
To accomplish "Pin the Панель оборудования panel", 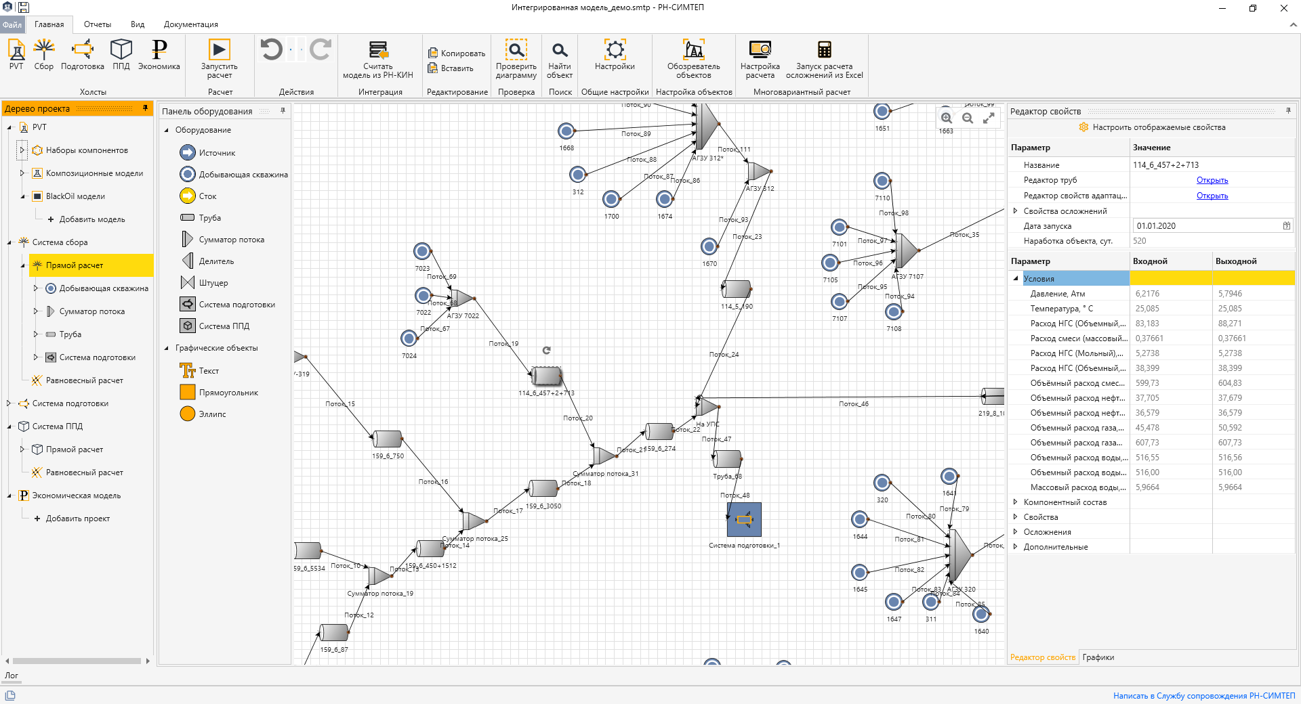I will pos(283,110).
